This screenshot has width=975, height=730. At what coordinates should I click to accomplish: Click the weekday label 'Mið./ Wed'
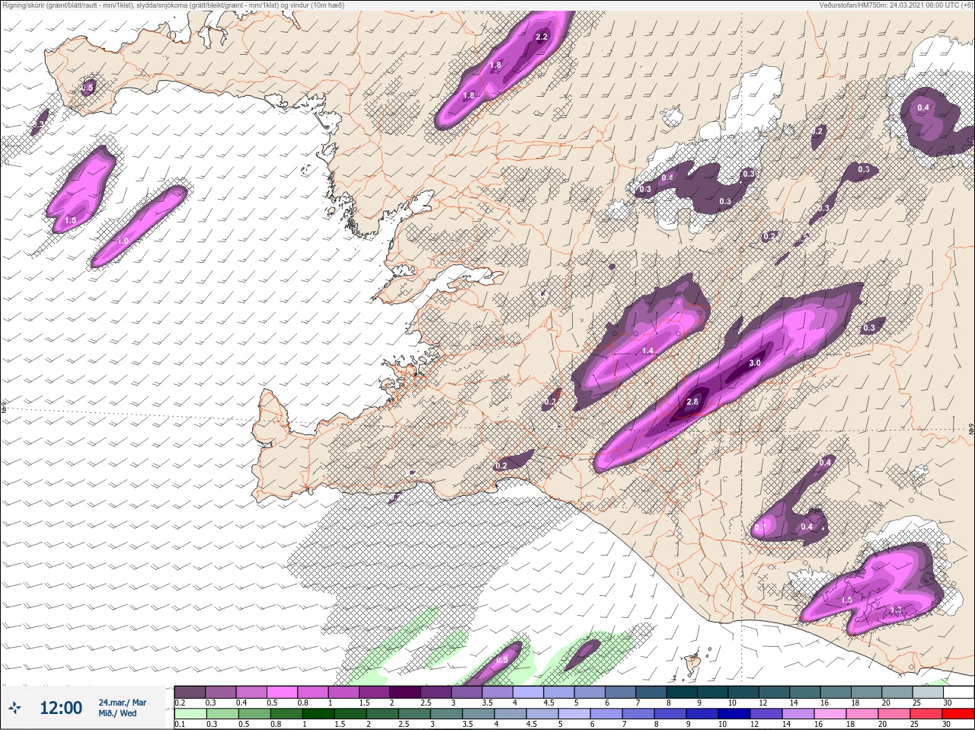tap(118, 714)
